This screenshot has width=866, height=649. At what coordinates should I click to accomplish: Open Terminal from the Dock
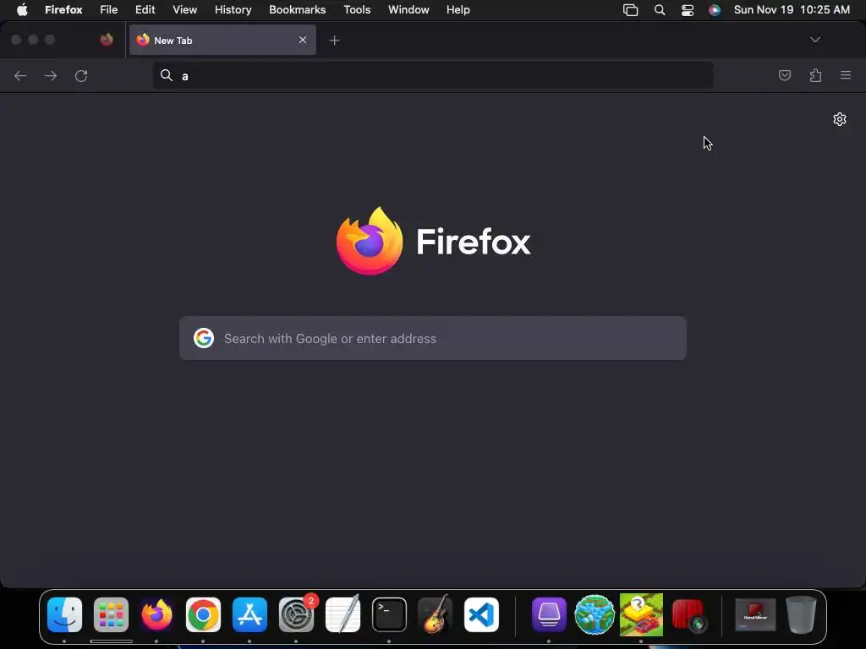click(389, 615)
